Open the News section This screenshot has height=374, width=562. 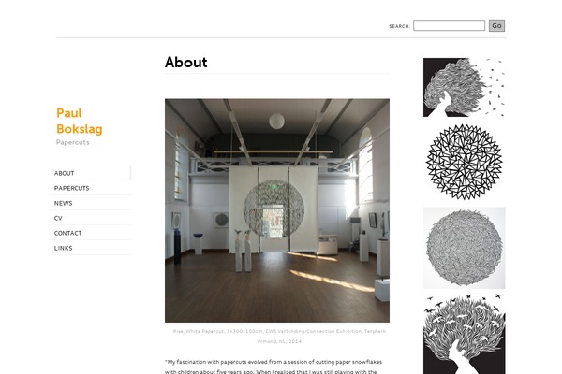tap(64, 203)
